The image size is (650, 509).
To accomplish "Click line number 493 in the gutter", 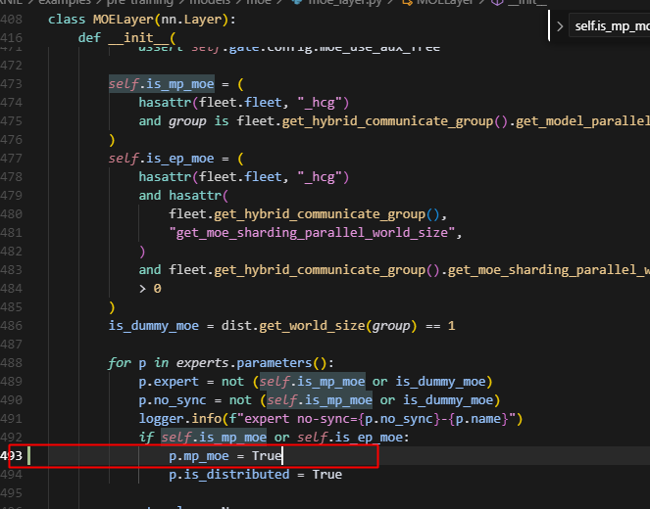I will pos(12,456).
